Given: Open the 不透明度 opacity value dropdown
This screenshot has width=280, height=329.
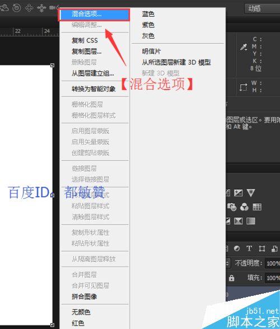Looking at the screenshot, I should (273, 263).
